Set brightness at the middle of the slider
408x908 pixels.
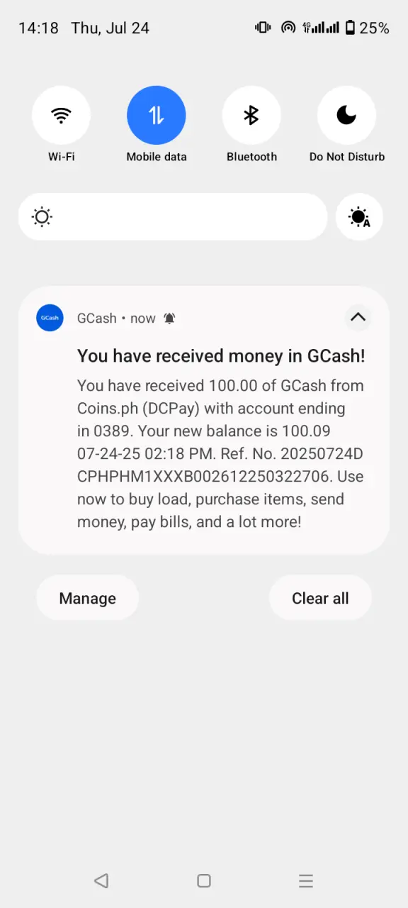[173, 217]
